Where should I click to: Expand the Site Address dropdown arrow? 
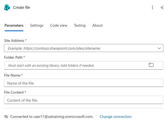[x=159, y=48]
